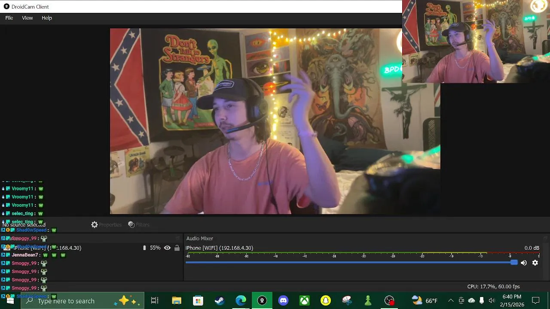Toggle visibility eye of iPhone WIFI source
Image resolution: width=550 pixels, height=309 pixels.
pyautogui.click(x=167, y=248)
